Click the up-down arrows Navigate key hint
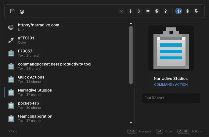The image size is (209, 137). [132, 131]
